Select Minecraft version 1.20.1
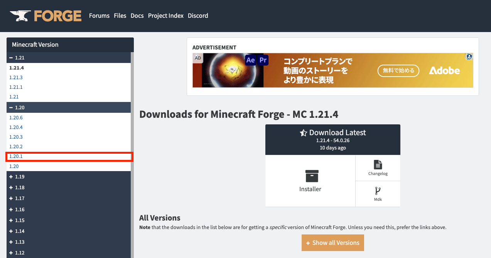This screenshot has width=491, height=258. click(16, 156)
